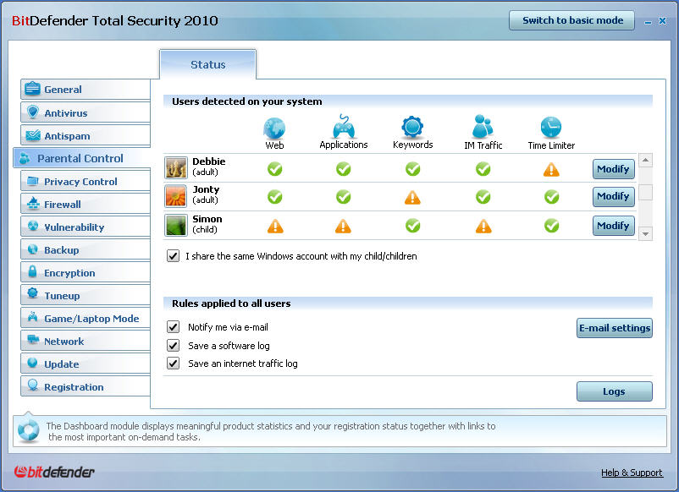Screen dimensions: 679x492
Task: Click Simon's green avatar picture
Action: point(176,225)
